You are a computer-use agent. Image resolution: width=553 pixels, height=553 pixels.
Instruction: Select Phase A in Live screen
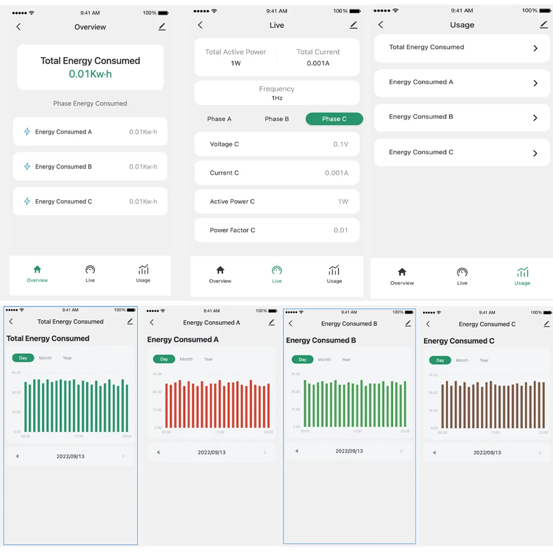[x=219, y=119]
